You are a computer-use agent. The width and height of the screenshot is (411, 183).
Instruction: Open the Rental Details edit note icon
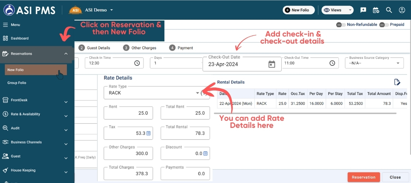pyautogui.click(x=397, y=82)
